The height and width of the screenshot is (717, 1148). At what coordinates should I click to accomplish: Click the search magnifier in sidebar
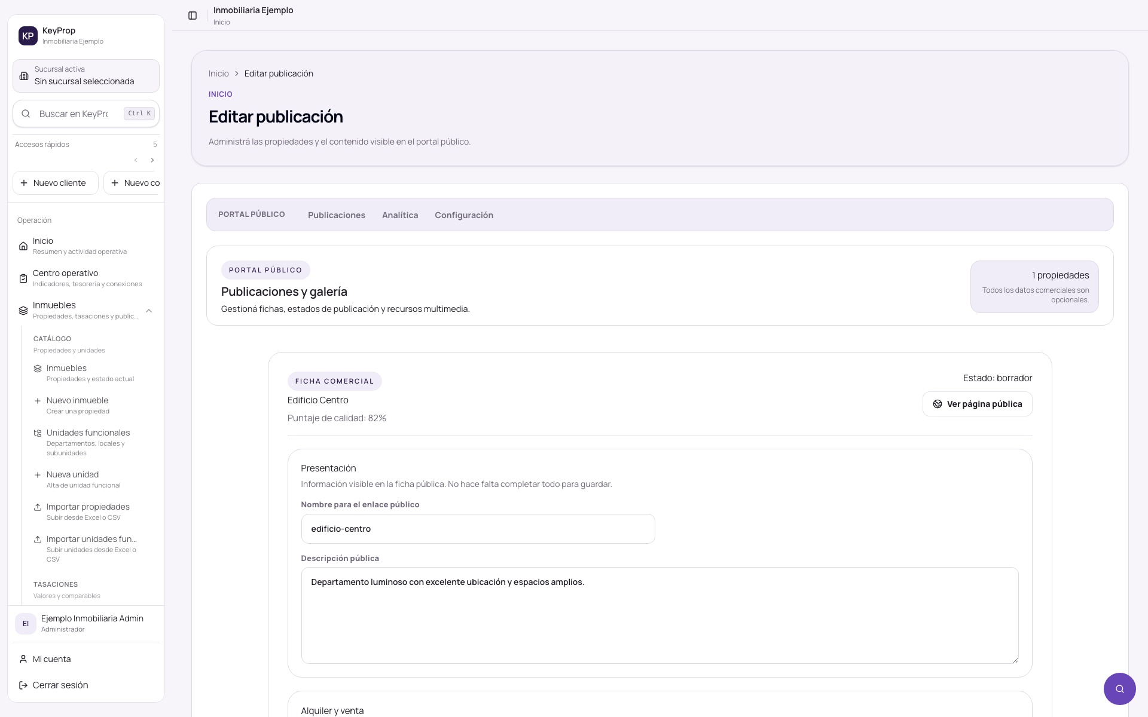pos(26,114)
